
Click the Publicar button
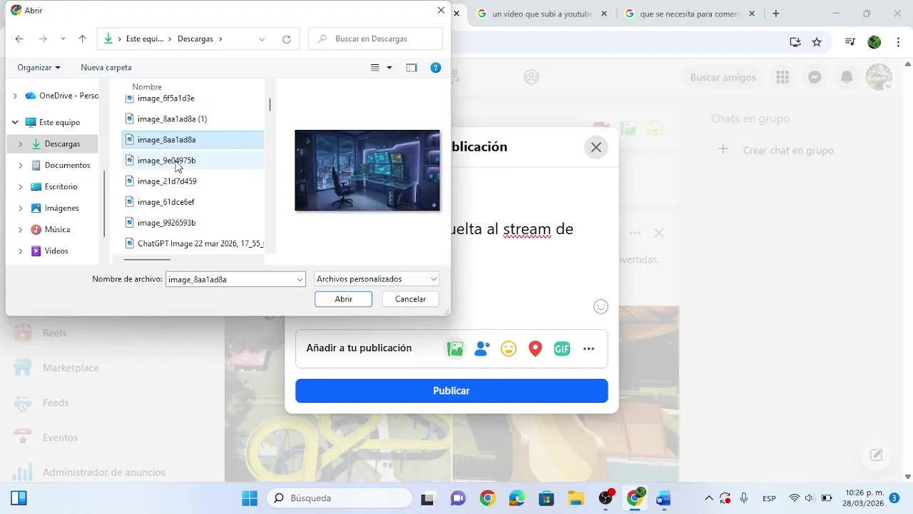click(x=452, y=390)
